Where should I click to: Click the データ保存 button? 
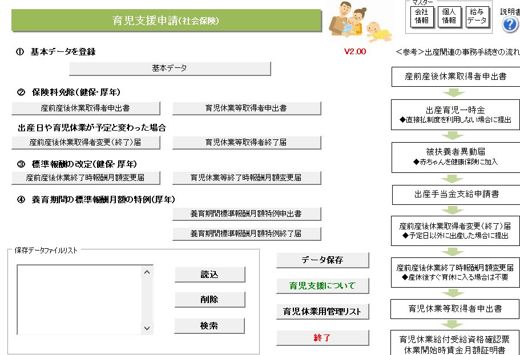[x=323, y=260]
